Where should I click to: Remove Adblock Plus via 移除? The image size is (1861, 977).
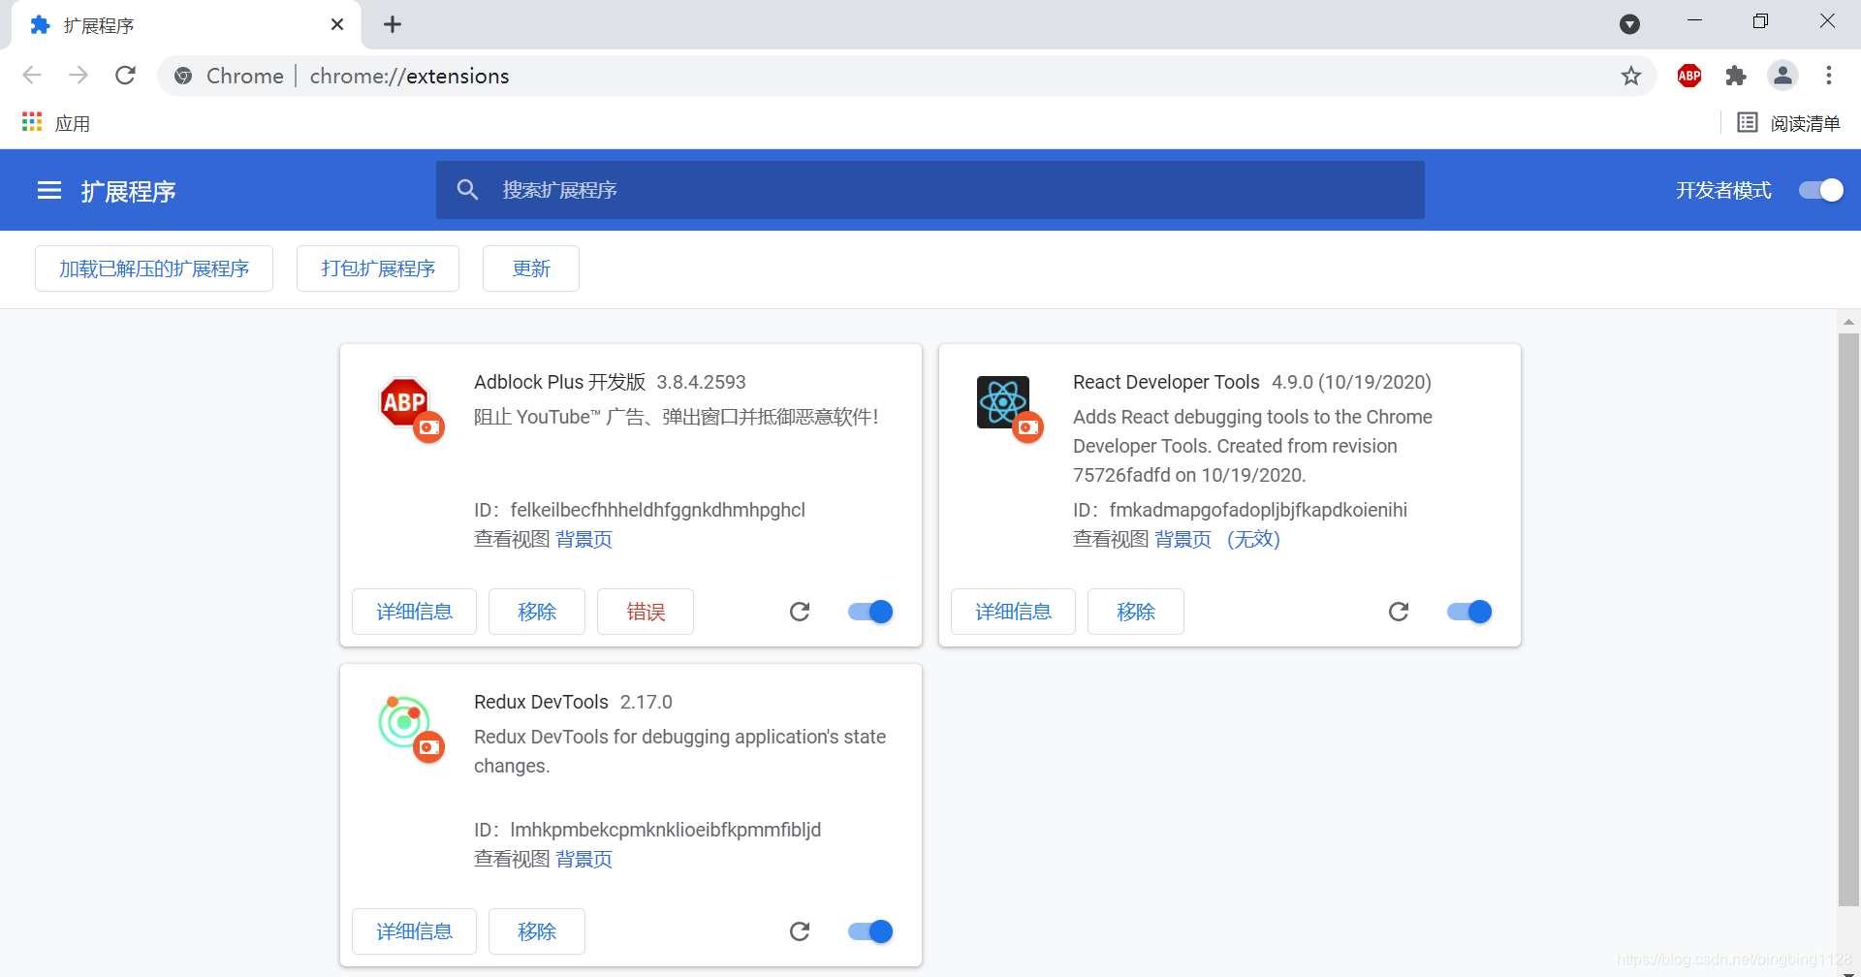[x=537, y=612]
